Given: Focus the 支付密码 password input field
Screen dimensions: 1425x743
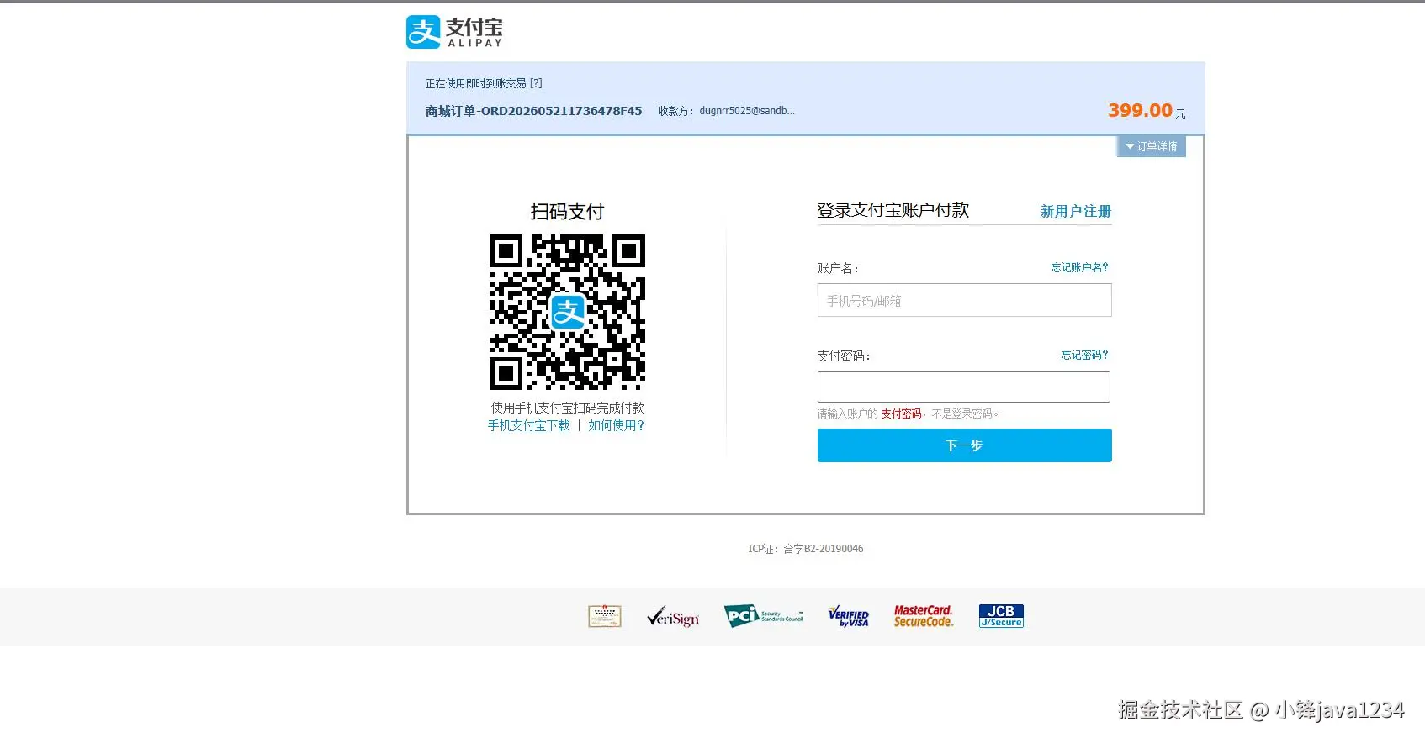Looking at the screenshot, I should point(964,387).
